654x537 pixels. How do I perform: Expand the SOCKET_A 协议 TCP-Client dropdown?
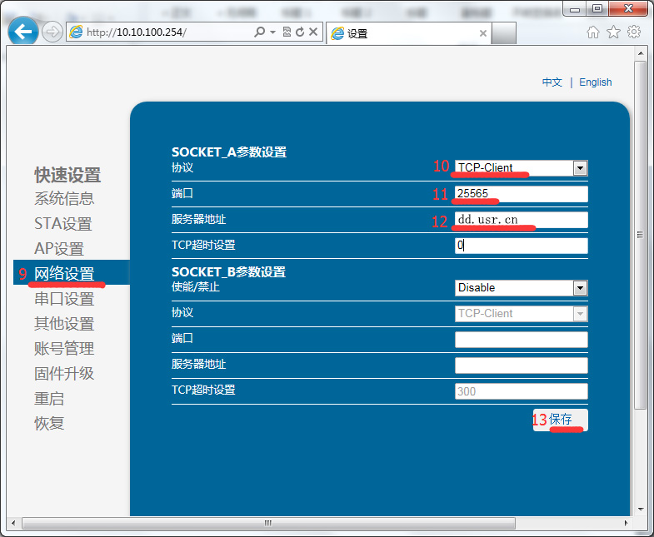(580, 168)
